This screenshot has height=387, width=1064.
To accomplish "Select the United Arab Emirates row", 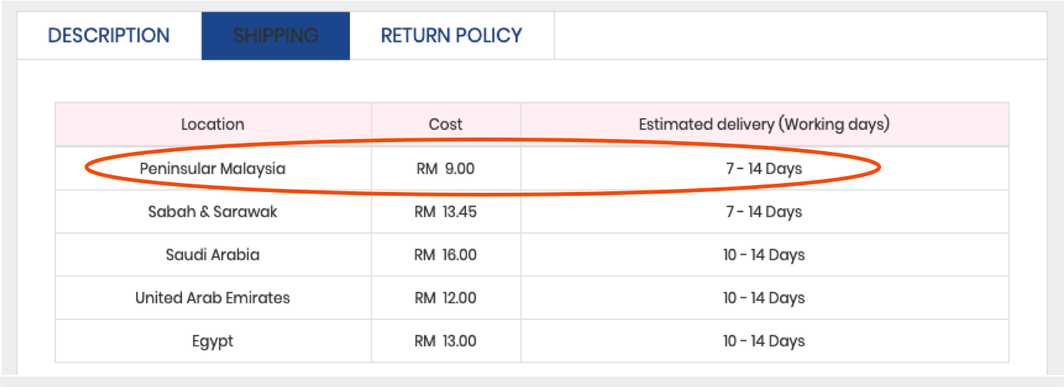I will (x=532, y=298).
